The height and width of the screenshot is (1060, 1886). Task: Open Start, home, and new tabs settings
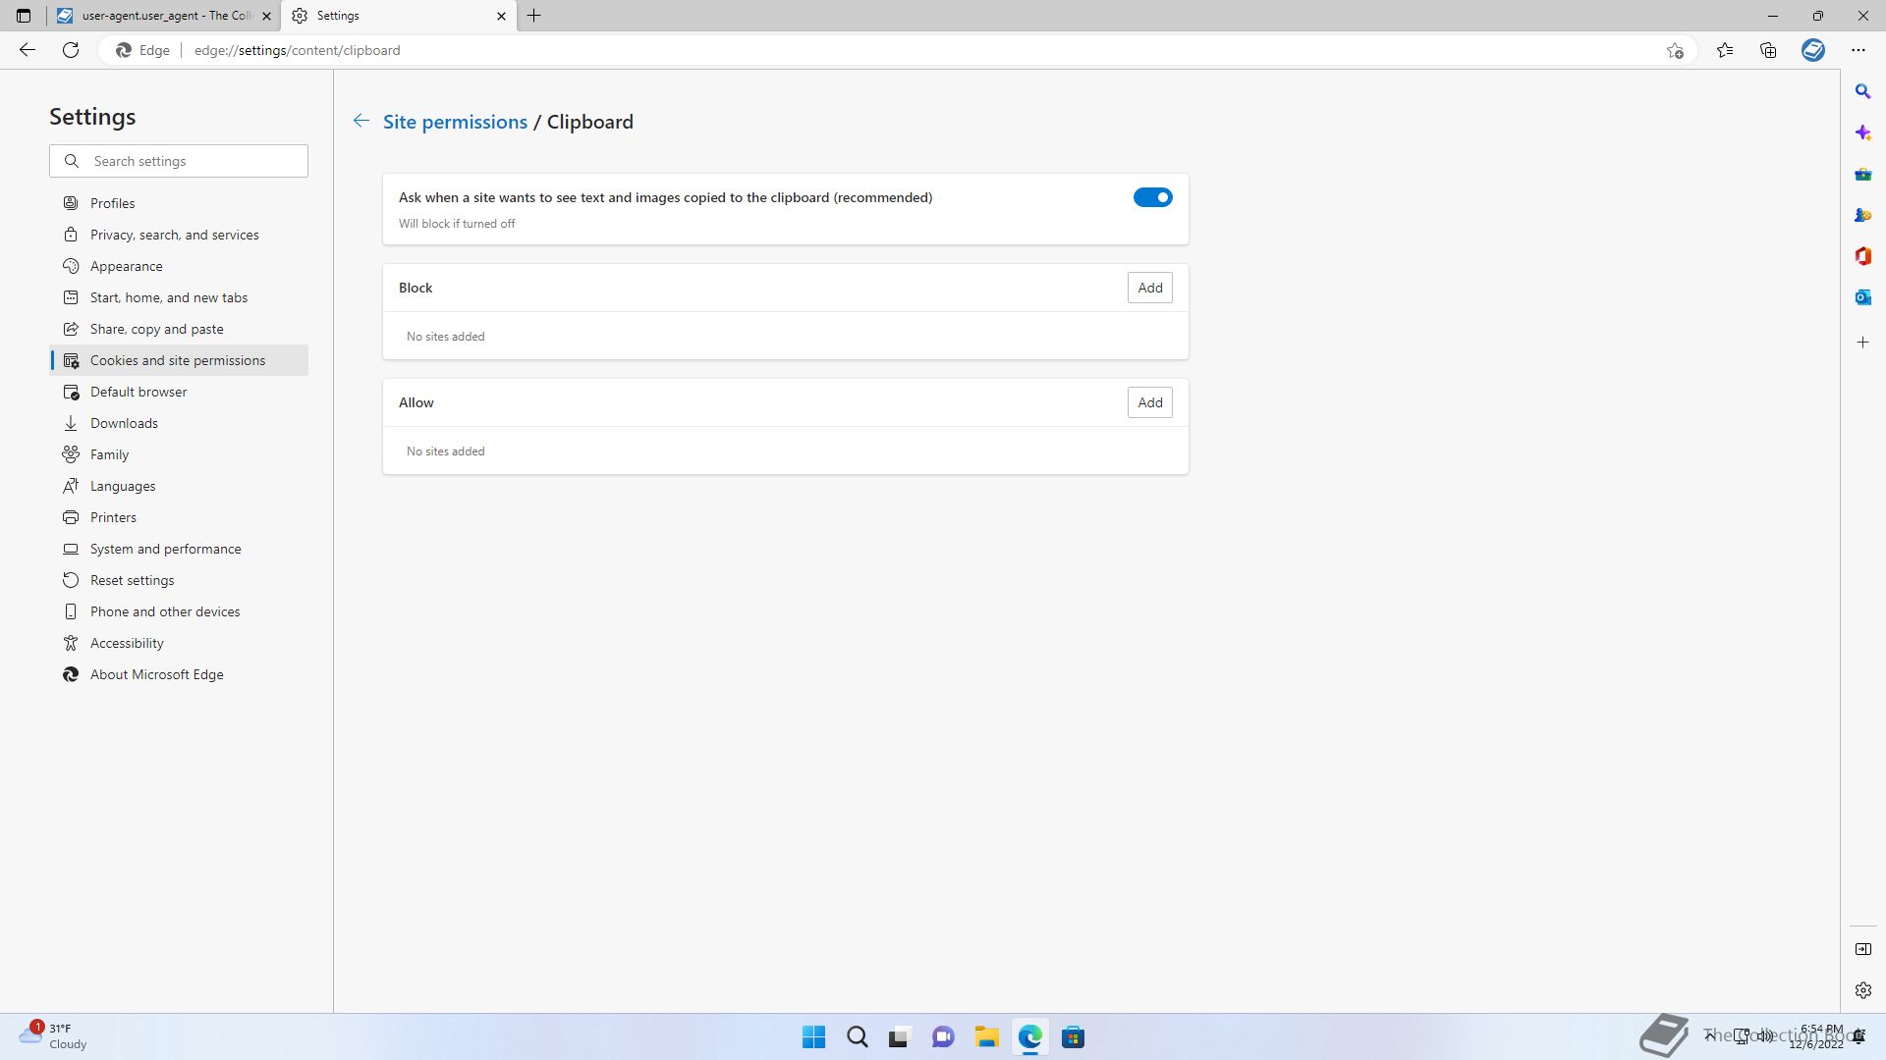click(x=179, y=297)
